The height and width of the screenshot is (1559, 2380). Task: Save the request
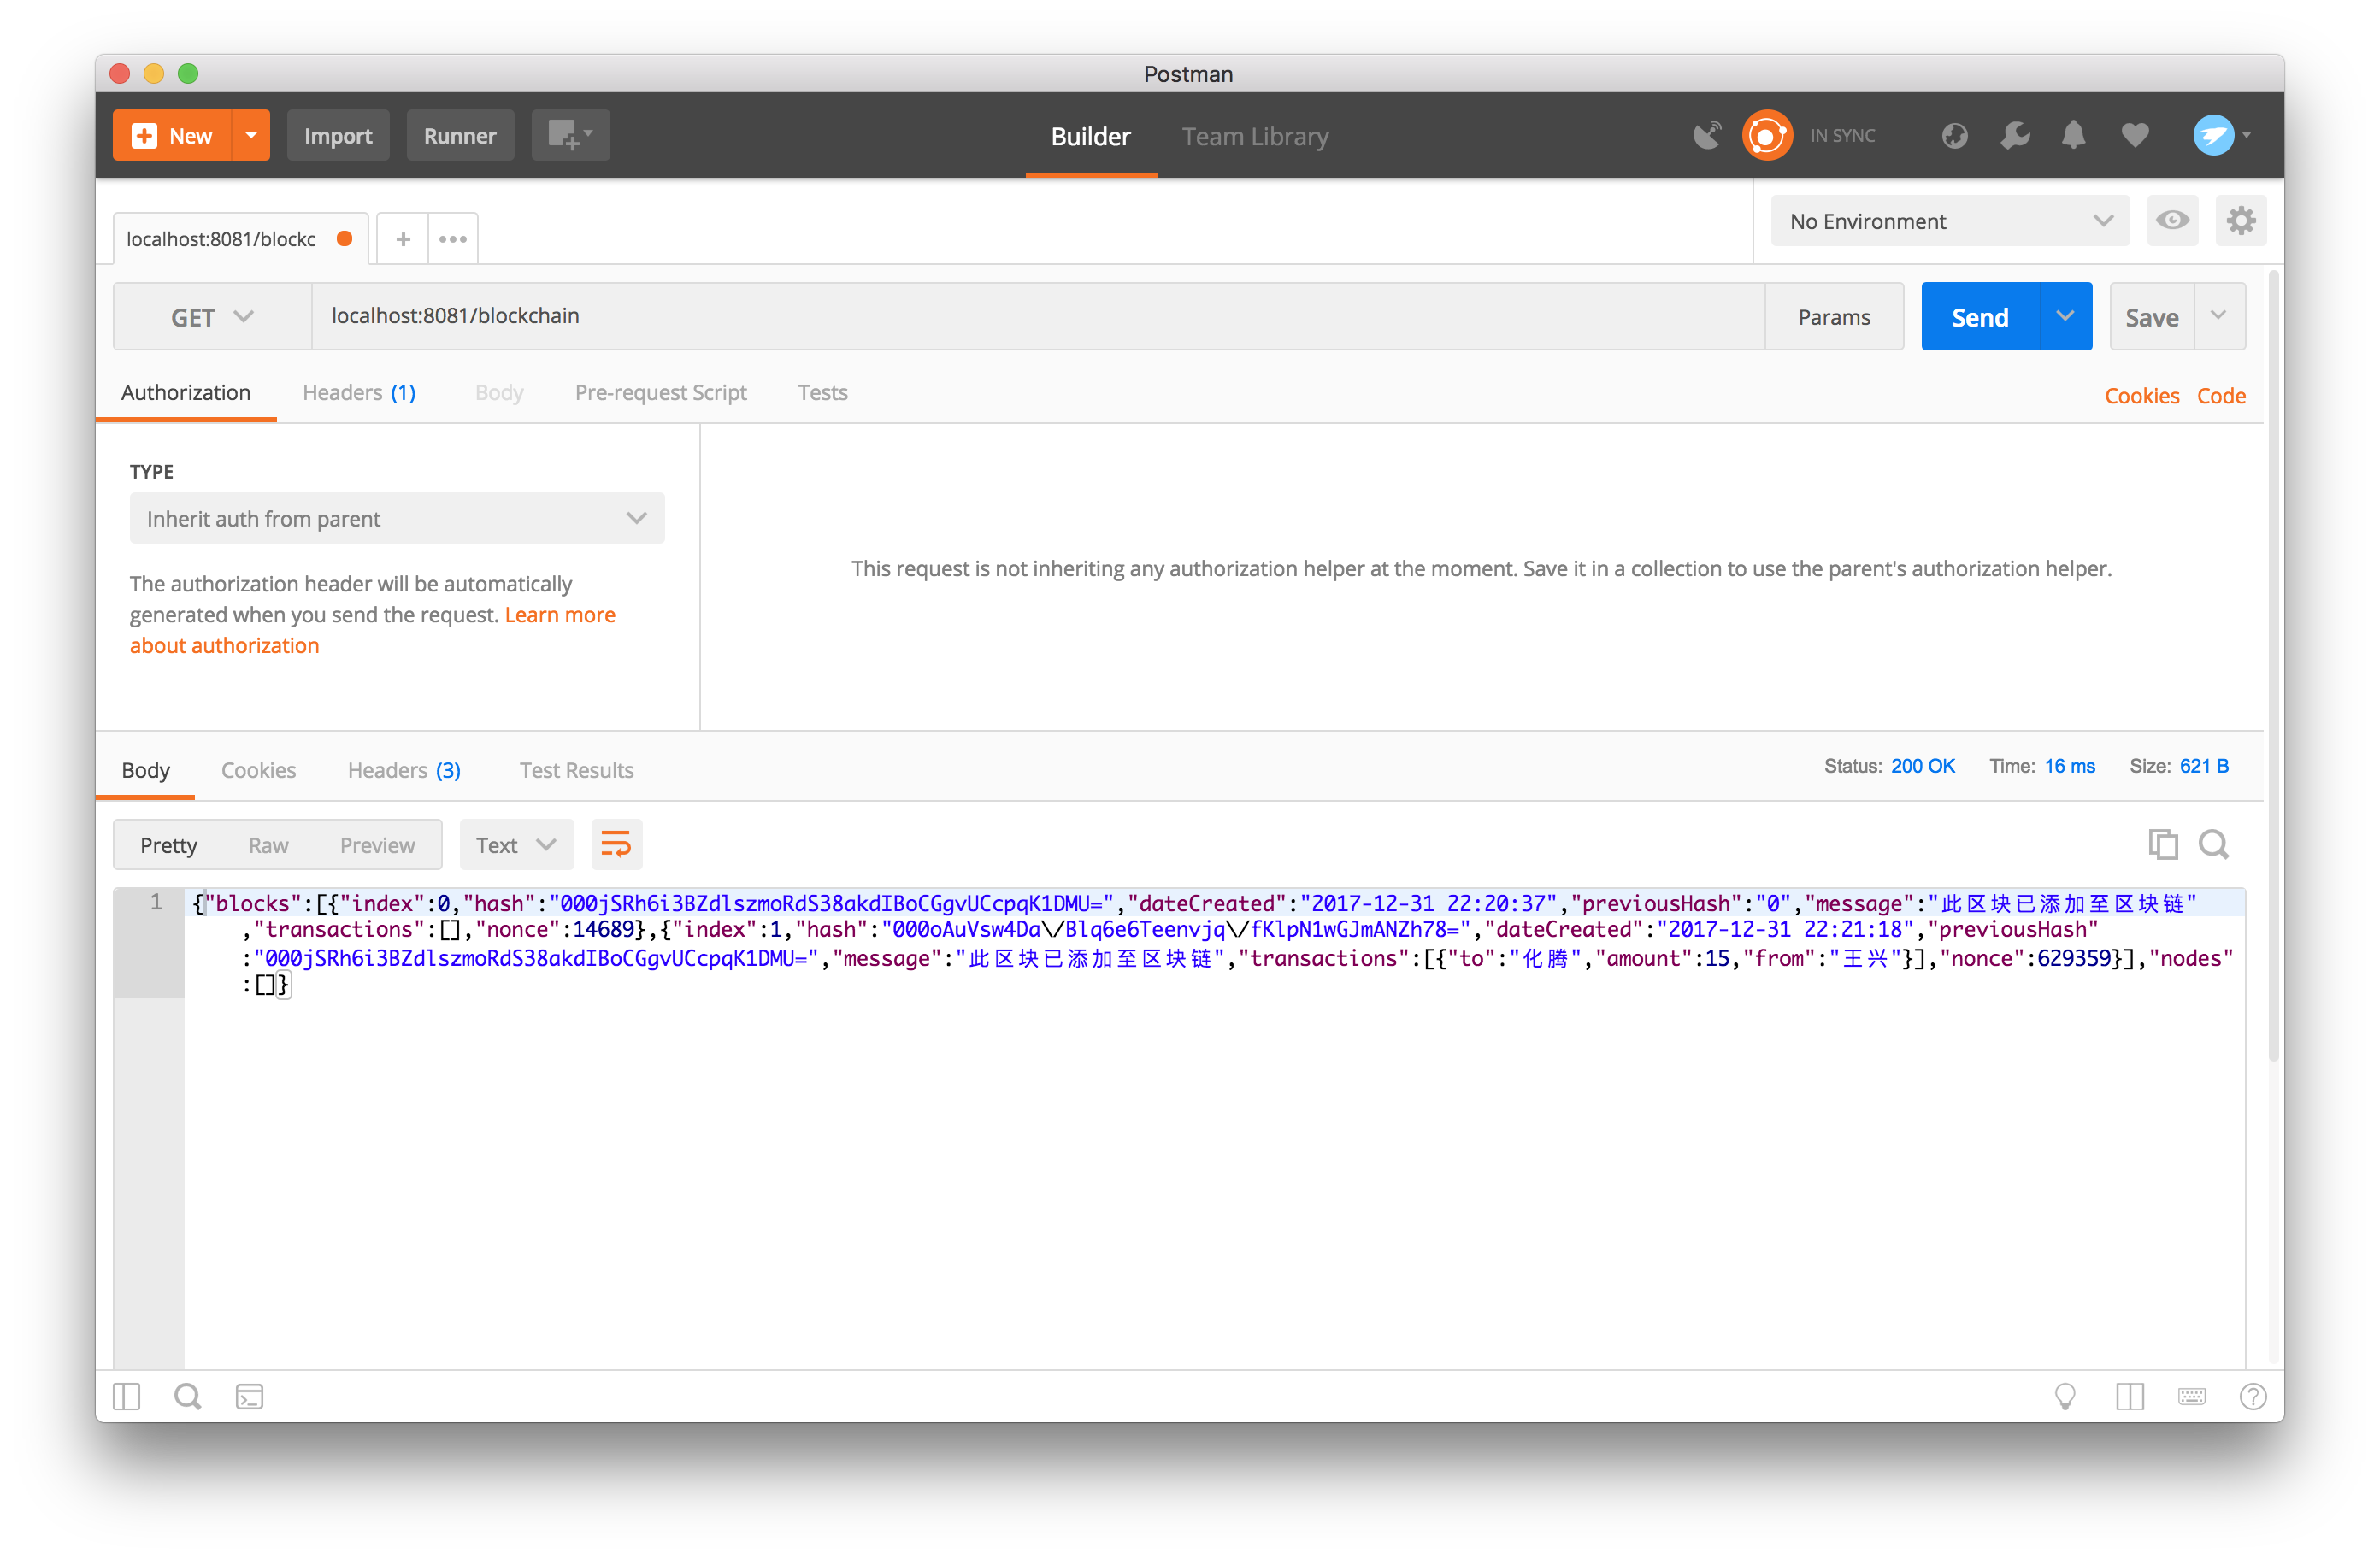pos(2152,316)
